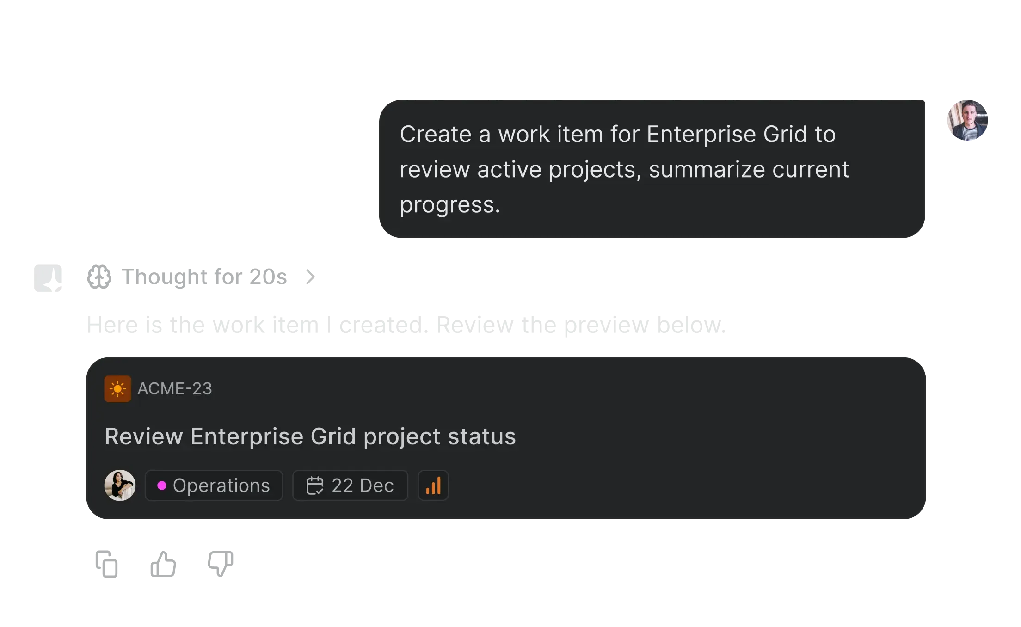Image resolution: width=1021 pixels, height=627 pixels.
Task: Click the orange sun icon beside ACME-23
Action: (118, 389)
